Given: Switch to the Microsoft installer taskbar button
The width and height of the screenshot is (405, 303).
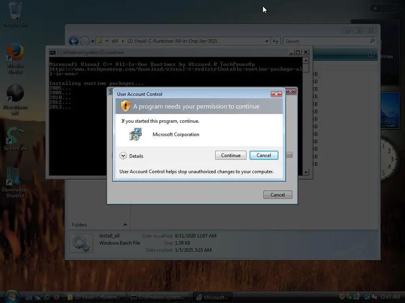Looking at the screenshot, I should [x=213, y=297].
